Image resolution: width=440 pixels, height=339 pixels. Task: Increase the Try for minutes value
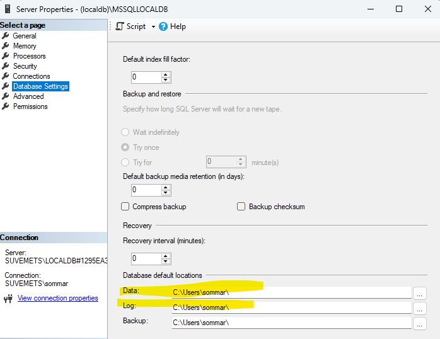coord(240,159)
